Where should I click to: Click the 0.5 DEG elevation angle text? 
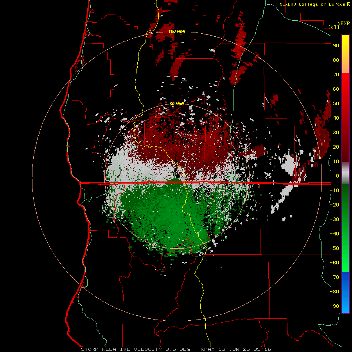(178, 349)
